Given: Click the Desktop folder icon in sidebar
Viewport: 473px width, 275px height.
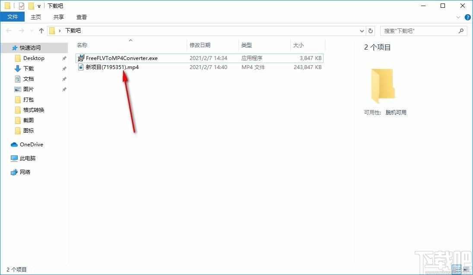Looking at the screenshot, I should [18, 58].
